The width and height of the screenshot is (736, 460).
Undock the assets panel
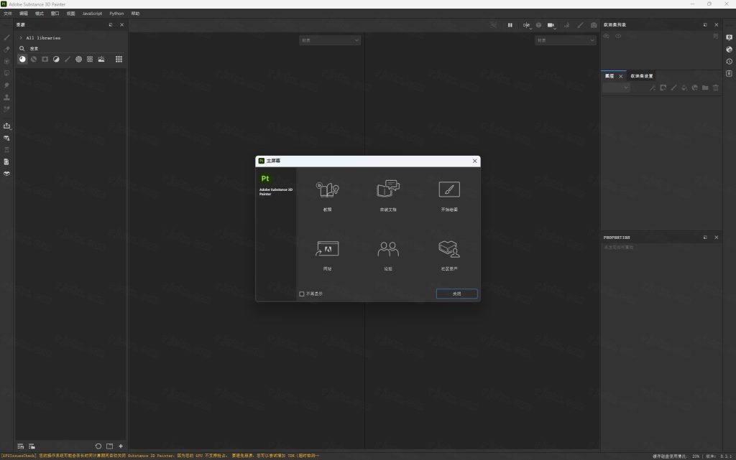coord(111,25)
